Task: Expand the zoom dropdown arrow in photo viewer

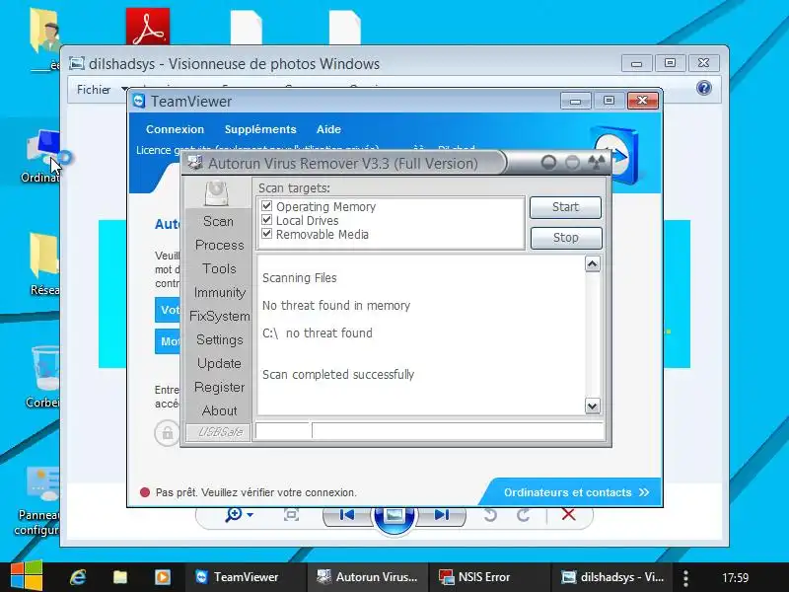Action: click(251, 515)
